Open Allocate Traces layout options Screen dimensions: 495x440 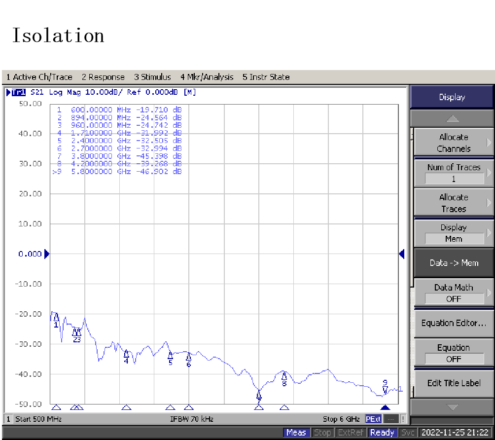click(454, 203)
